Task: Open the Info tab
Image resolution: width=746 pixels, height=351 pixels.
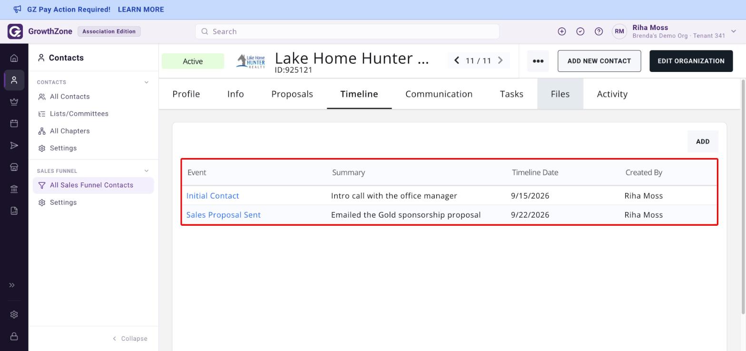Action: tap(236, 94)
